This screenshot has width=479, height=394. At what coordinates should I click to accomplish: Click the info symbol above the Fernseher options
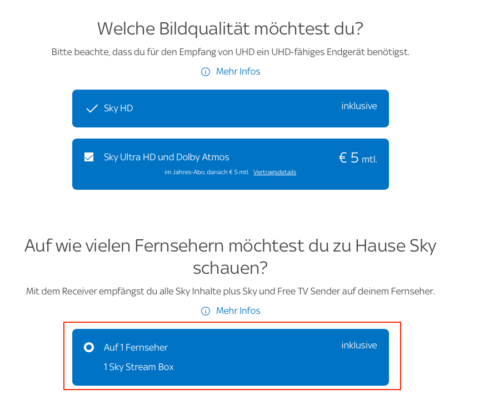click(205, 311)
